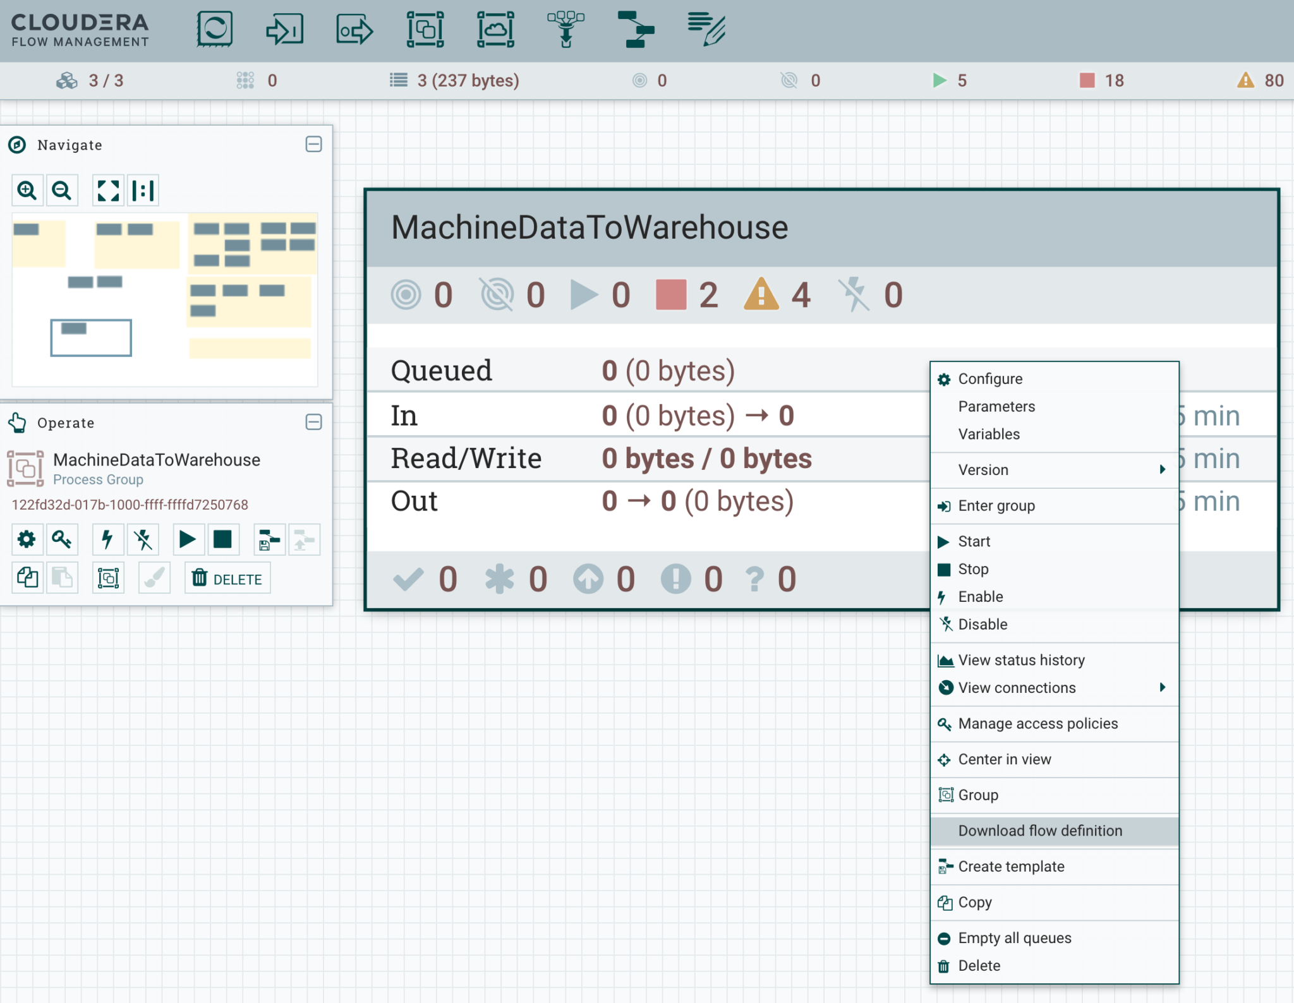Collapse the Operate panel
The image size is (1294, 1003).
point(313,422)
